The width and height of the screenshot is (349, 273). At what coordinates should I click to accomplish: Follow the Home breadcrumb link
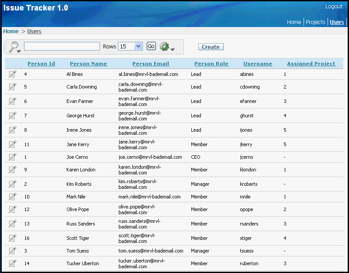(11, 31)
